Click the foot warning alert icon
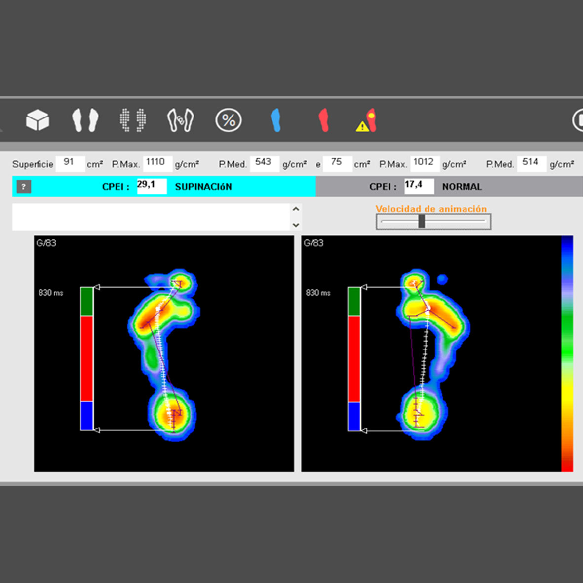 tap(367, 121)
